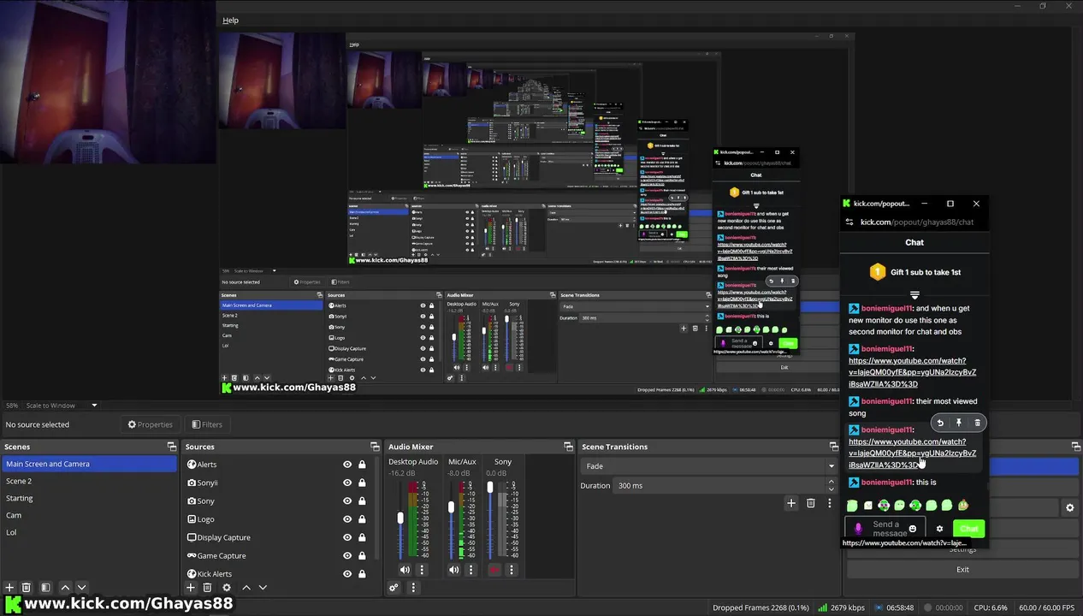Move source up with Sources up arrow
This screenshot has height=616, width=1083.
(x=246, y=588)
